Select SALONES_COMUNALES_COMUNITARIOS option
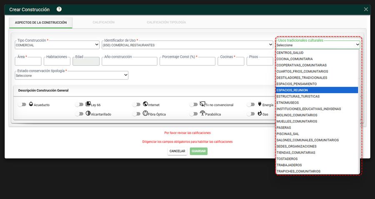The width and height of the screenshot is (375, 199). click(x=317, y=140)
